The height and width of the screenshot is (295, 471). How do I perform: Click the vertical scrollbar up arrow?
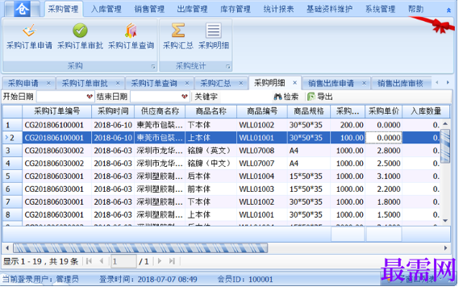(x=445, y=123)
